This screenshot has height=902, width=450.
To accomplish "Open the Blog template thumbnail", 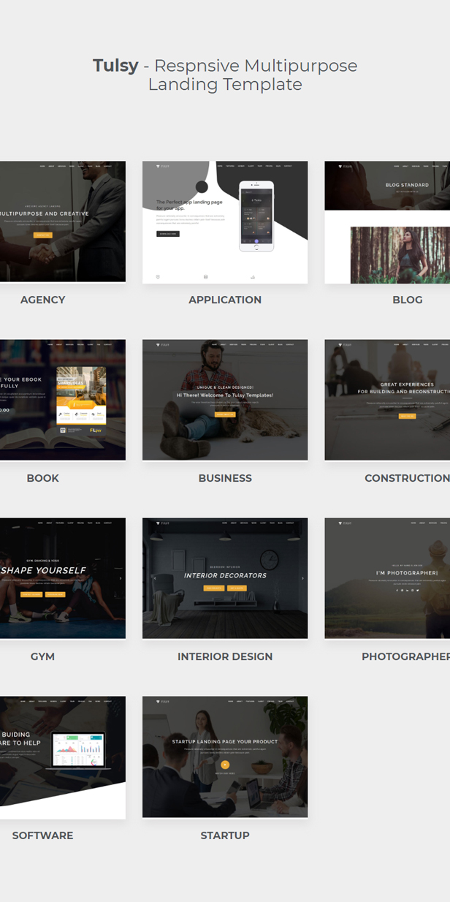I will 387,221.
